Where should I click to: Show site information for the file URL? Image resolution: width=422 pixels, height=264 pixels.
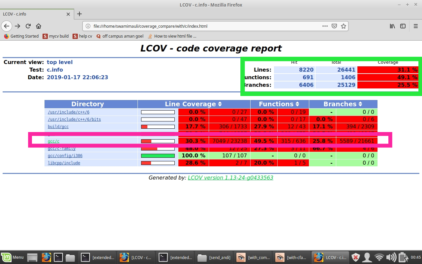pyautogui.click(x=88, y=26)
